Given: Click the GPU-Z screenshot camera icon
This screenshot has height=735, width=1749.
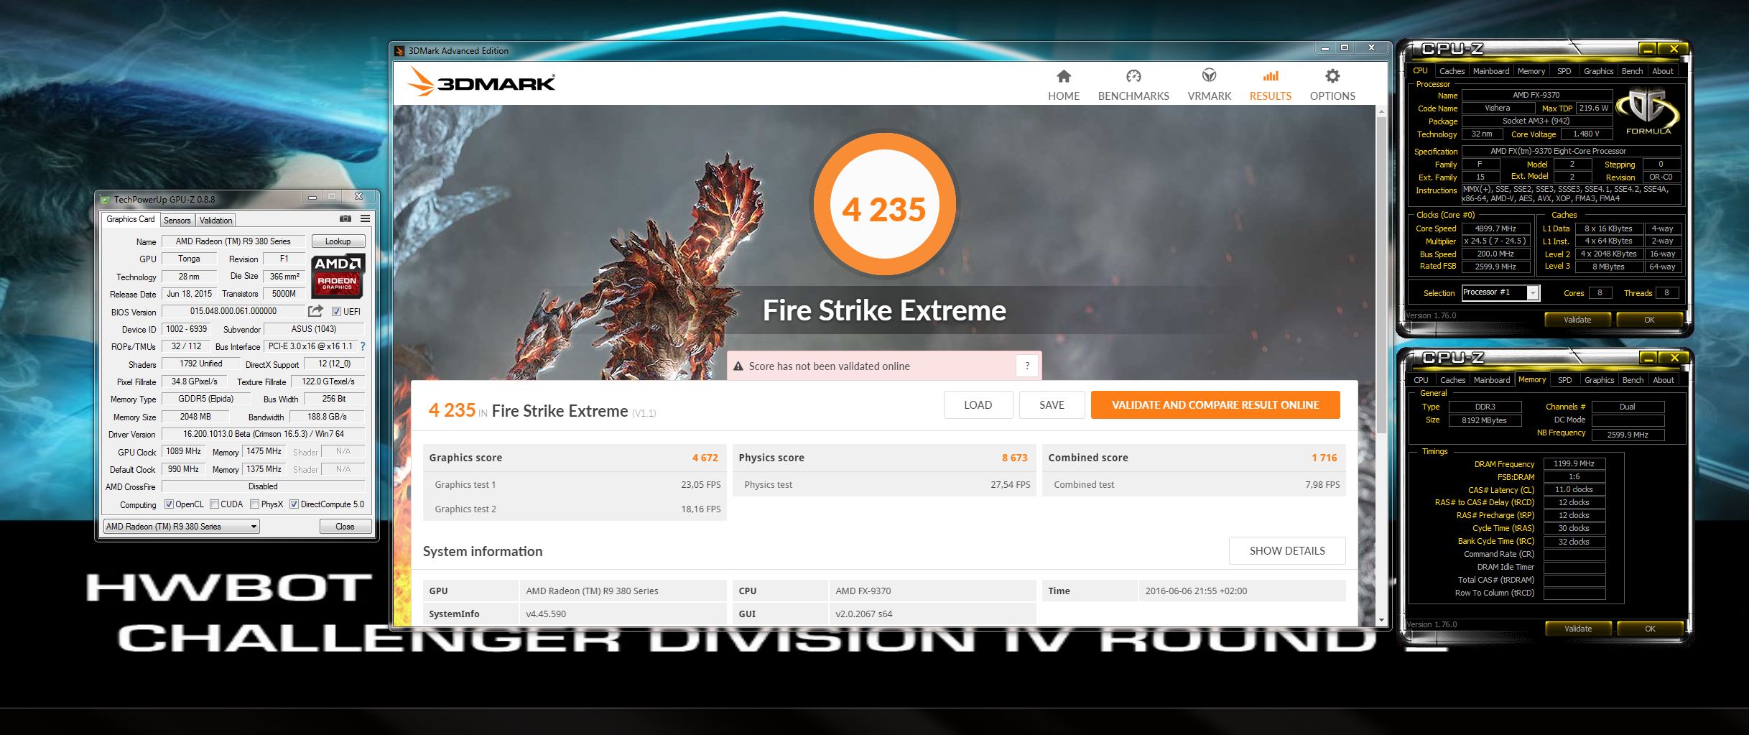Looking at the screenshot, I should click(345, 218).
